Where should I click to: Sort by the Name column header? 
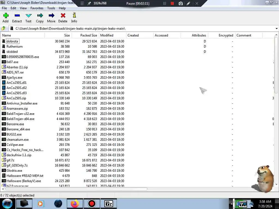(x=23, y=35)
